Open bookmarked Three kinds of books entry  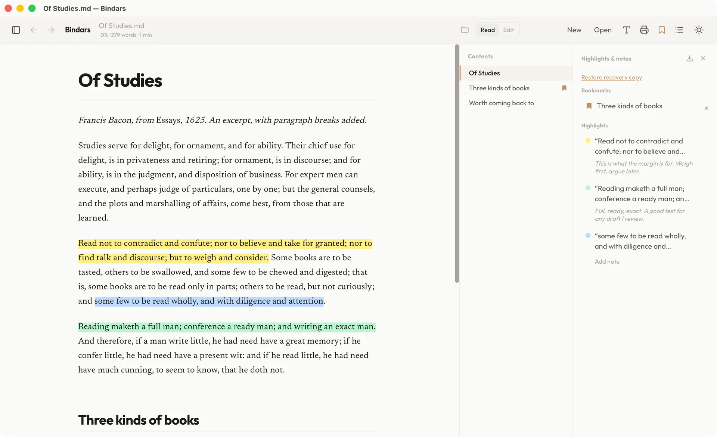click(629, 106)
